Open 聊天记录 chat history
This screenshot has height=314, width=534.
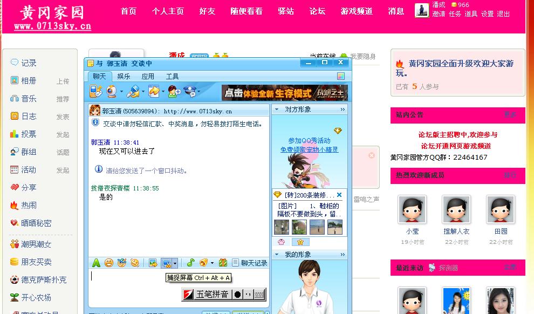point(250,263)
